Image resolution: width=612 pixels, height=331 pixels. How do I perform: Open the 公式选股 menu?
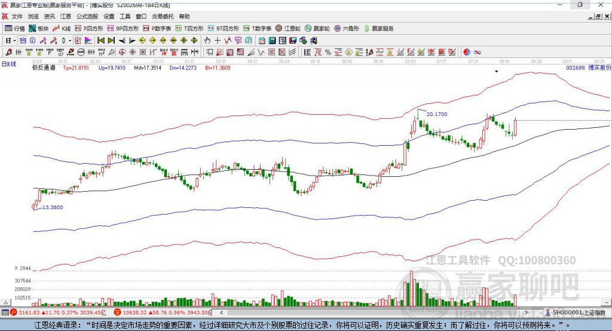tap(87, 16)
